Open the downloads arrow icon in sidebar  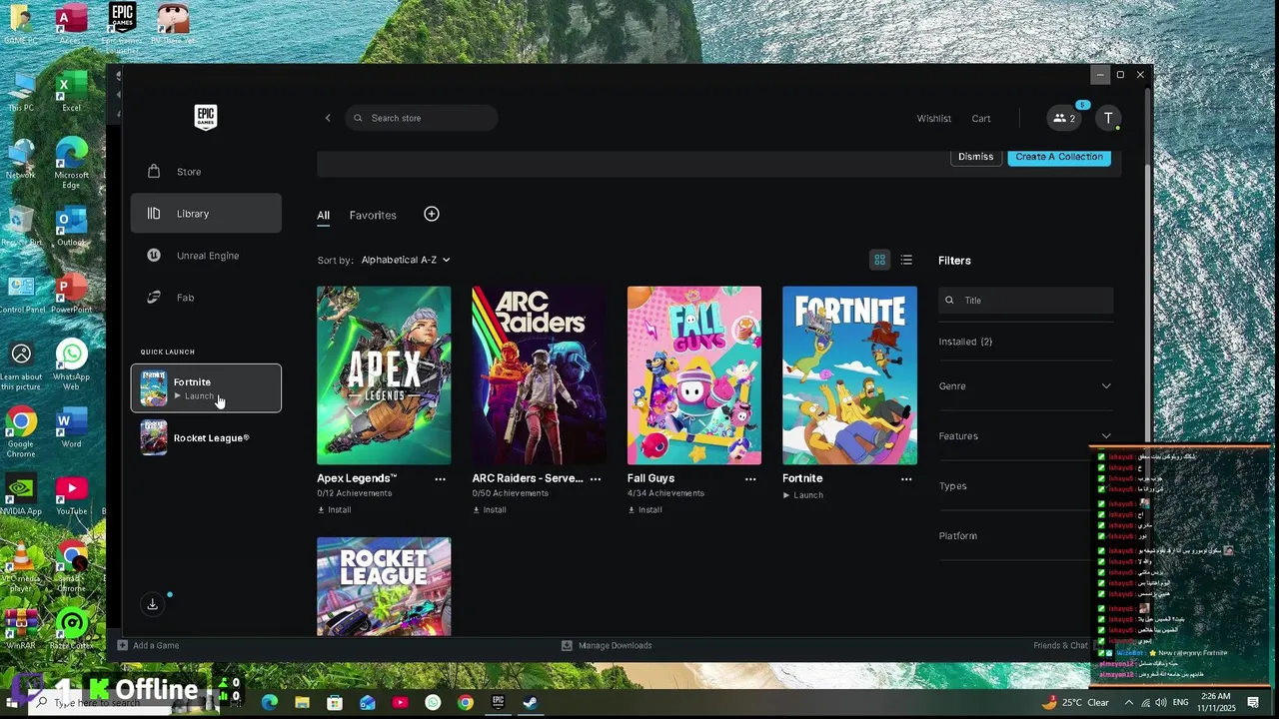point(152,604)
